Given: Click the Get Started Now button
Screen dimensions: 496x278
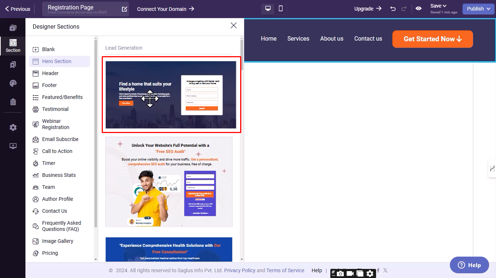Looking at the screenshot, I should pos(432,39).
